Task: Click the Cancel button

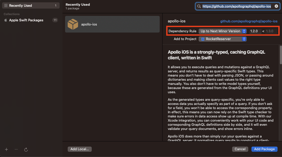Action: pyautogui.click(x=240, y=149)
